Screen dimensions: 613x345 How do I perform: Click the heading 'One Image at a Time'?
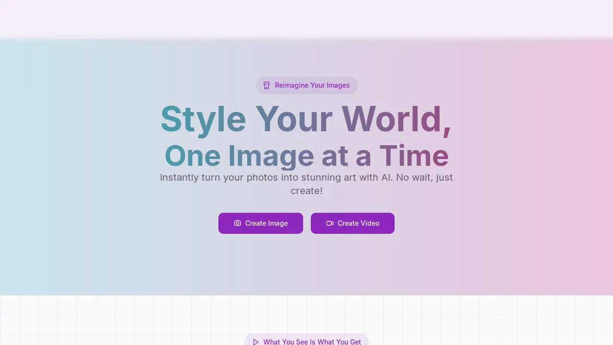pyautogui.click(x=306, y=156)
